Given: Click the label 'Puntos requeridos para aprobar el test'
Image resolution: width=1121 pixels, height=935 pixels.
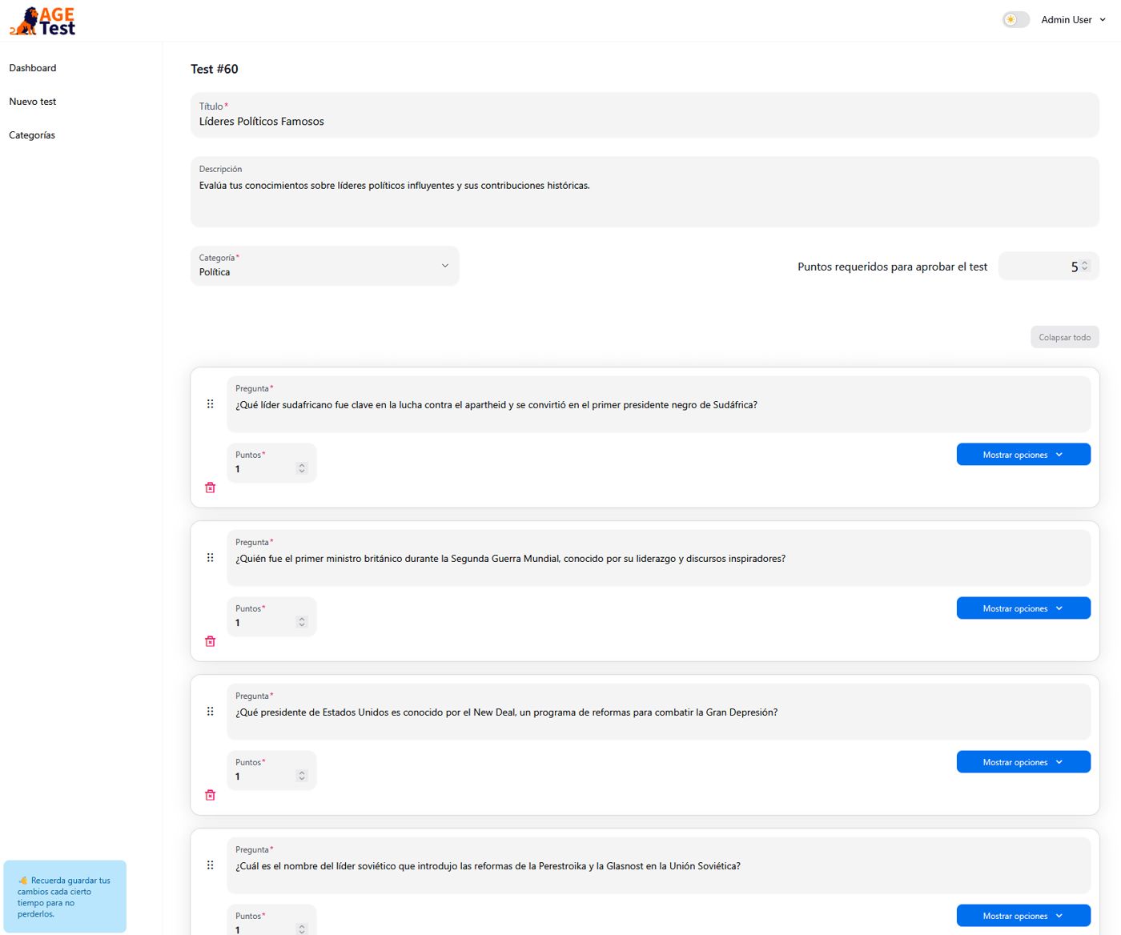Looking at the screenshot, I should tap(892, 267).
